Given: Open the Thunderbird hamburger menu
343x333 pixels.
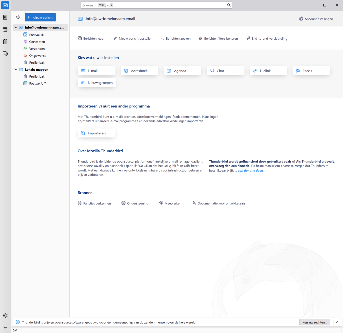Looking at the screenshot, I should 300,5.
